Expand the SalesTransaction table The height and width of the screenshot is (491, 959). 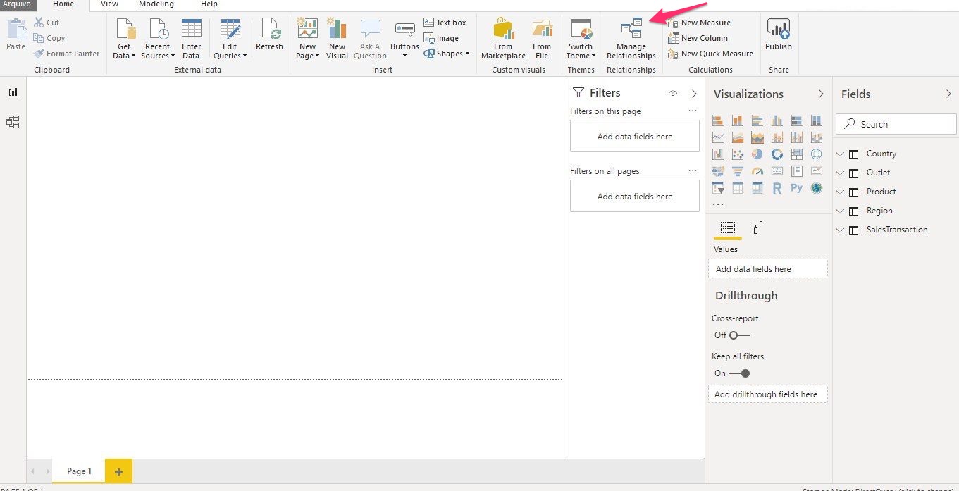[840, 230]
